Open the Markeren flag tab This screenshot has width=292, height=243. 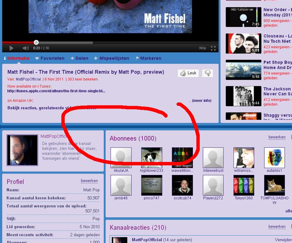(149, 58)
